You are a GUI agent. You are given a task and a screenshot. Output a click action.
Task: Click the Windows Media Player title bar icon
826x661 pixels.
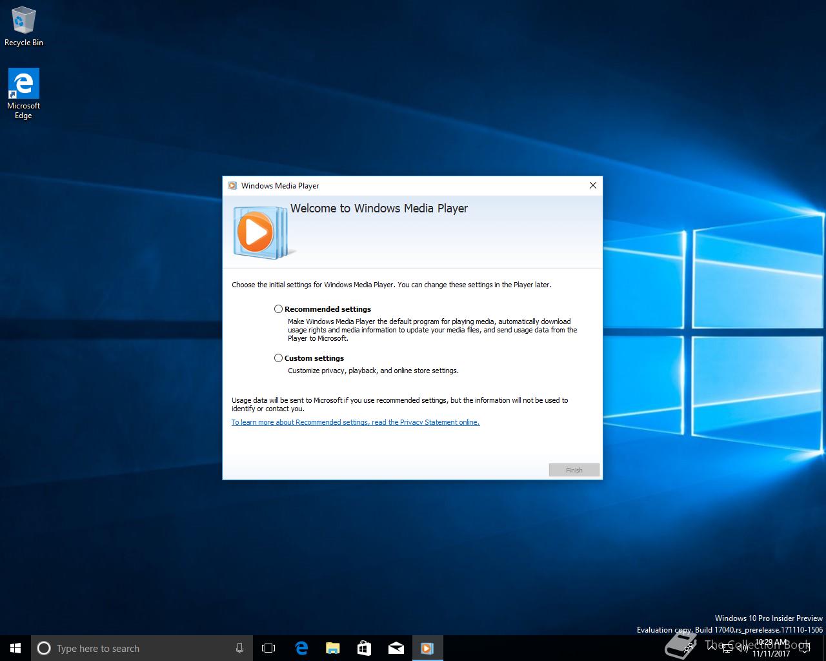(x=232, y=186)
